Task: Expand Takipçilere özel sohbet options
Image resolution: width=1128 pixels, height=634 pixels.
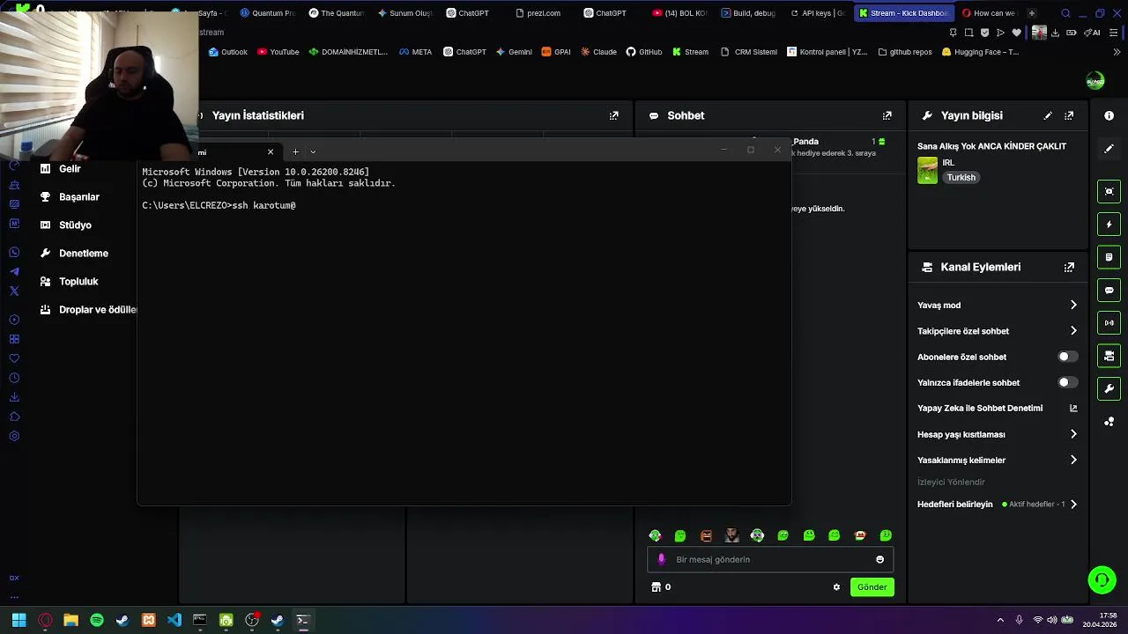Action: tap(1073, 331)
